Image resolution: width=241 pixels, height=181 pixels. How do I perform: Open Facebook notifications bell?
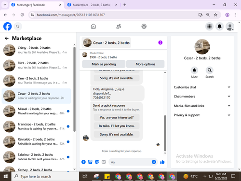coord(219,27)
